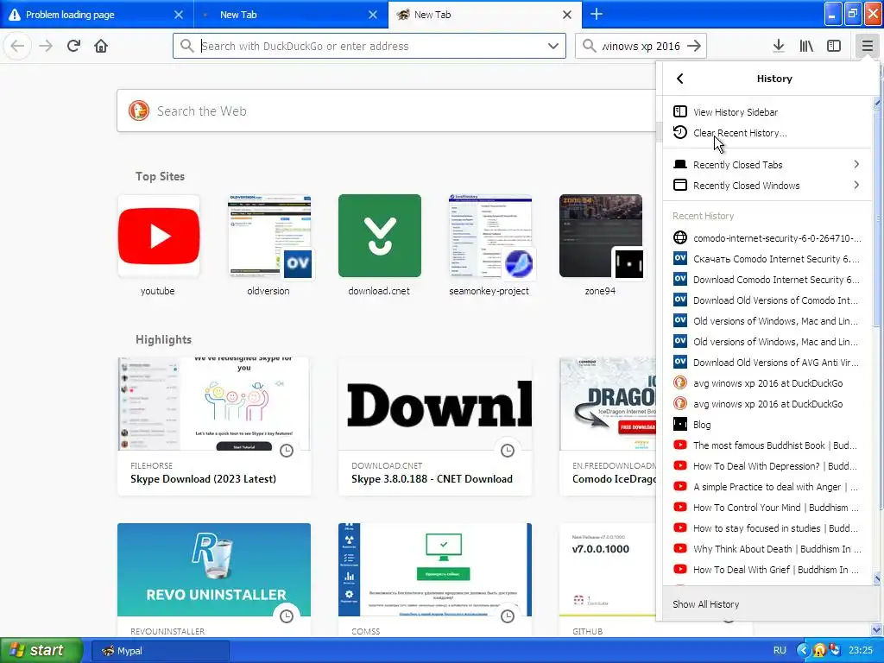
Task: Open How To Deal With Depression entry
Action: click(767, 466)
